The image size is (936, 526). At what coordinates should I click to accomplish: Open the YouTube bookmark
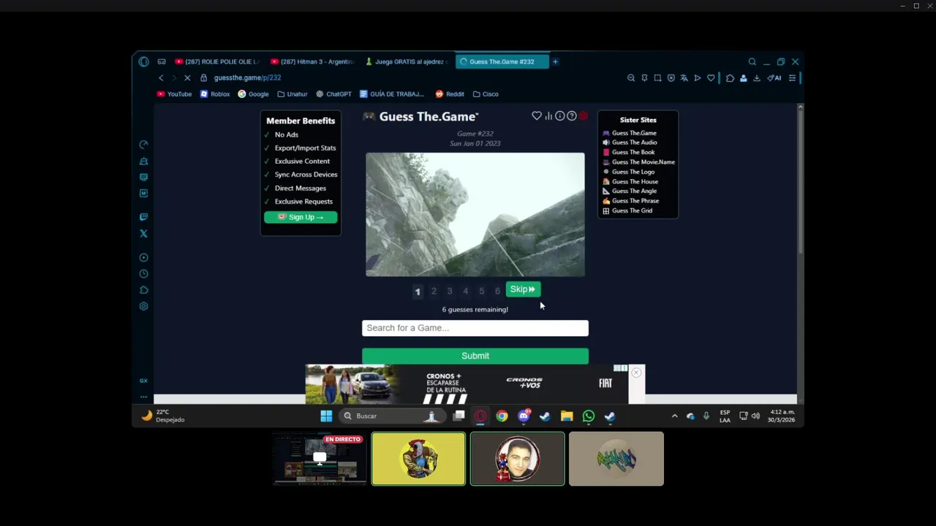174,94
